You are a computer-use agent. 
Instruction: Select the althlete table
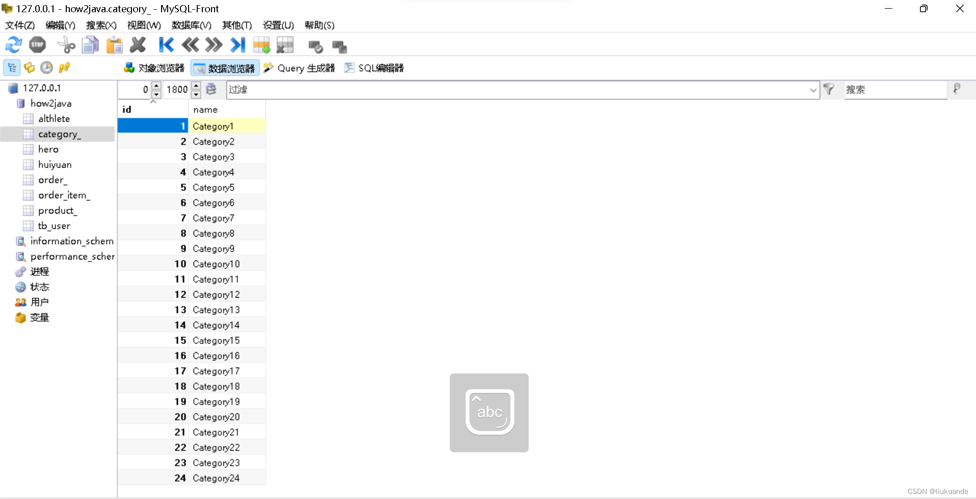click(54, 118)
